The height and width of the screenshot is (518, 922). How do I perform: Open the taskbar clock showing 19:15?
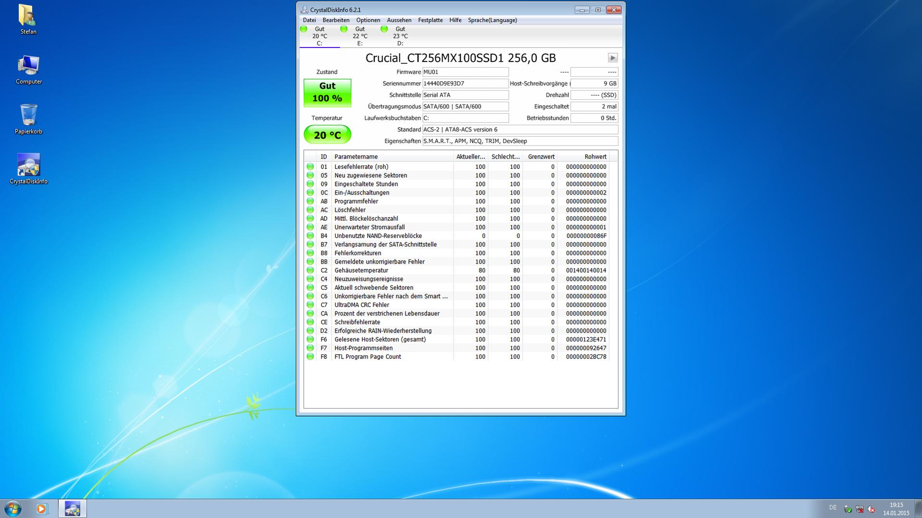click(896, 509)
